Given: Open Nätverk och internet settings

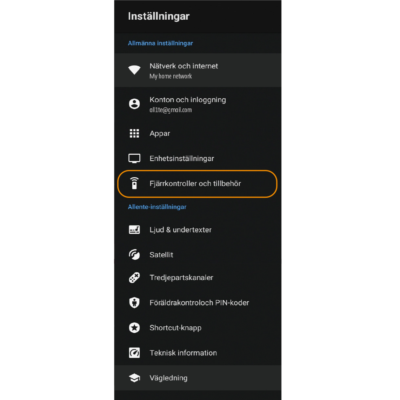Looking at the screenshot, I should coord(184,66).
